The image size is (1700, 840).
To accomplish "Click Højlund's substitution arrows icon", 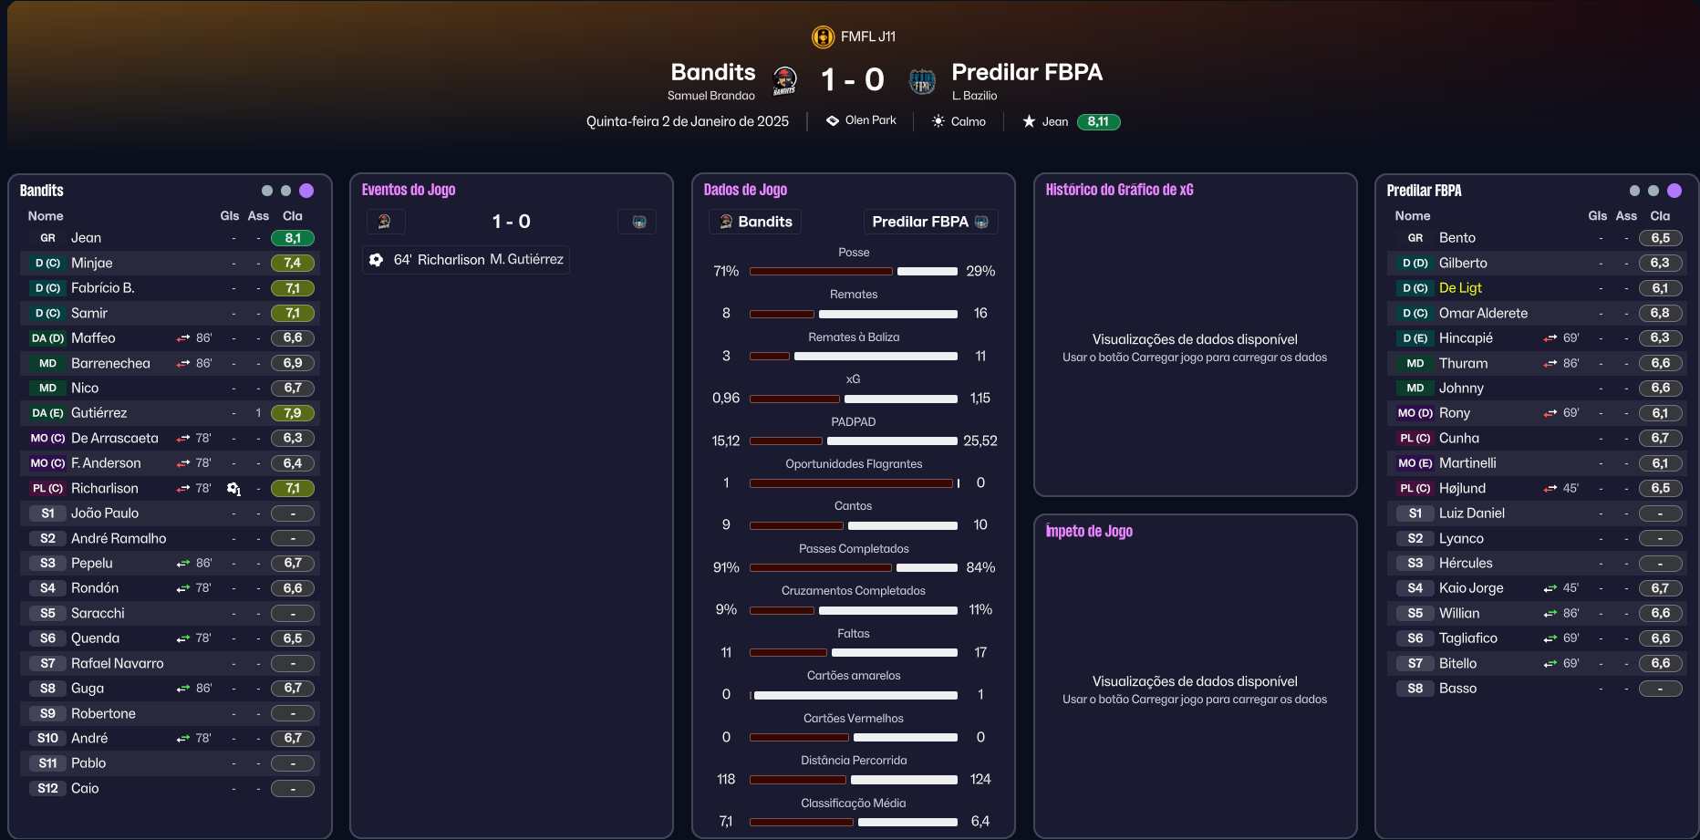I will [1550, 489].
